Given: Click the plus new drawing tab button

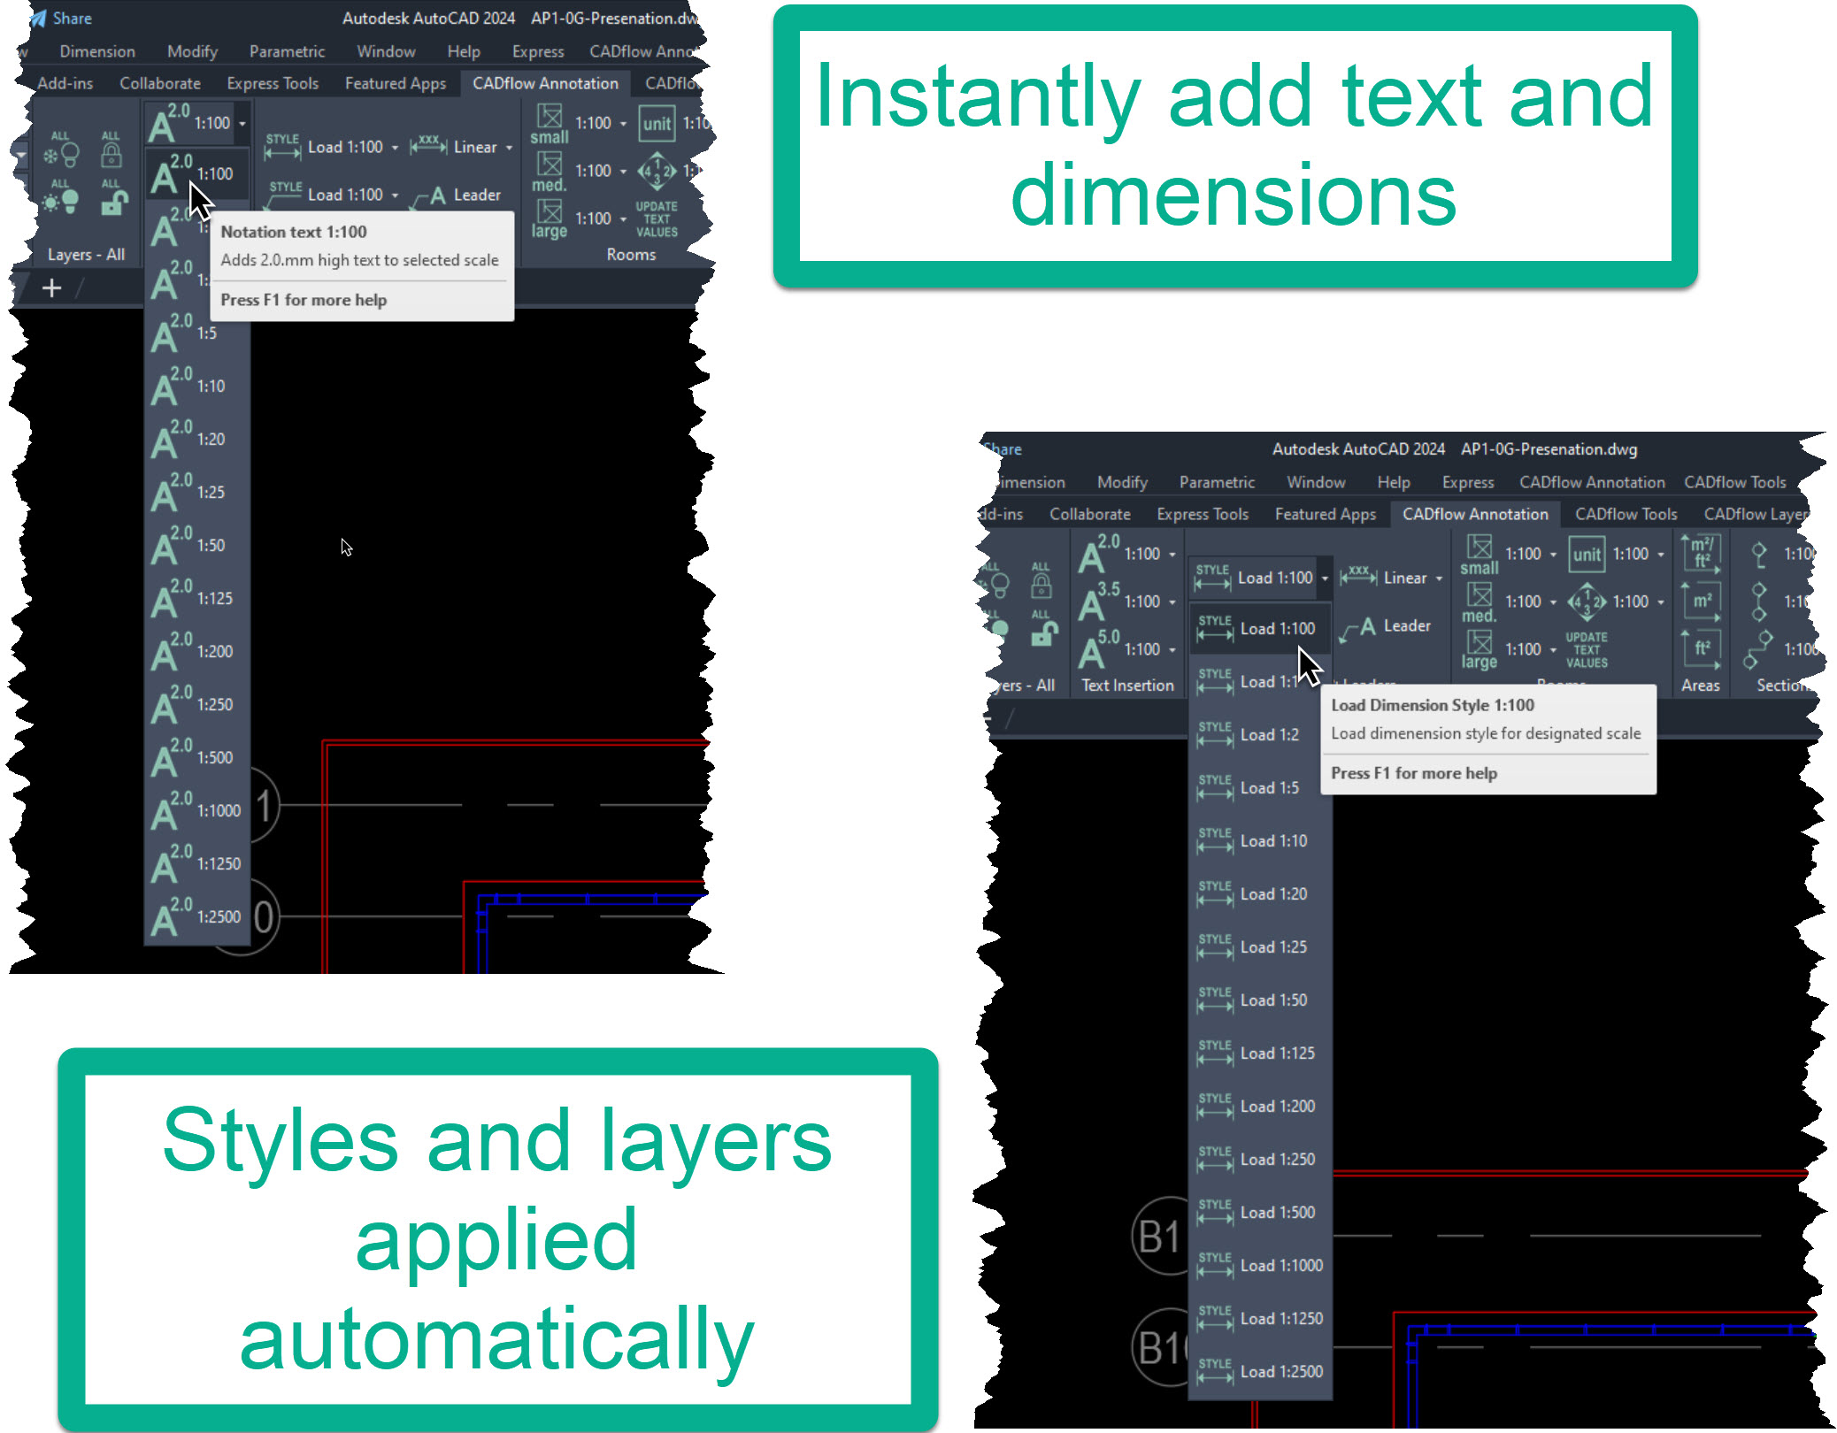Looking at the screenshot, I should pos(51,288).
